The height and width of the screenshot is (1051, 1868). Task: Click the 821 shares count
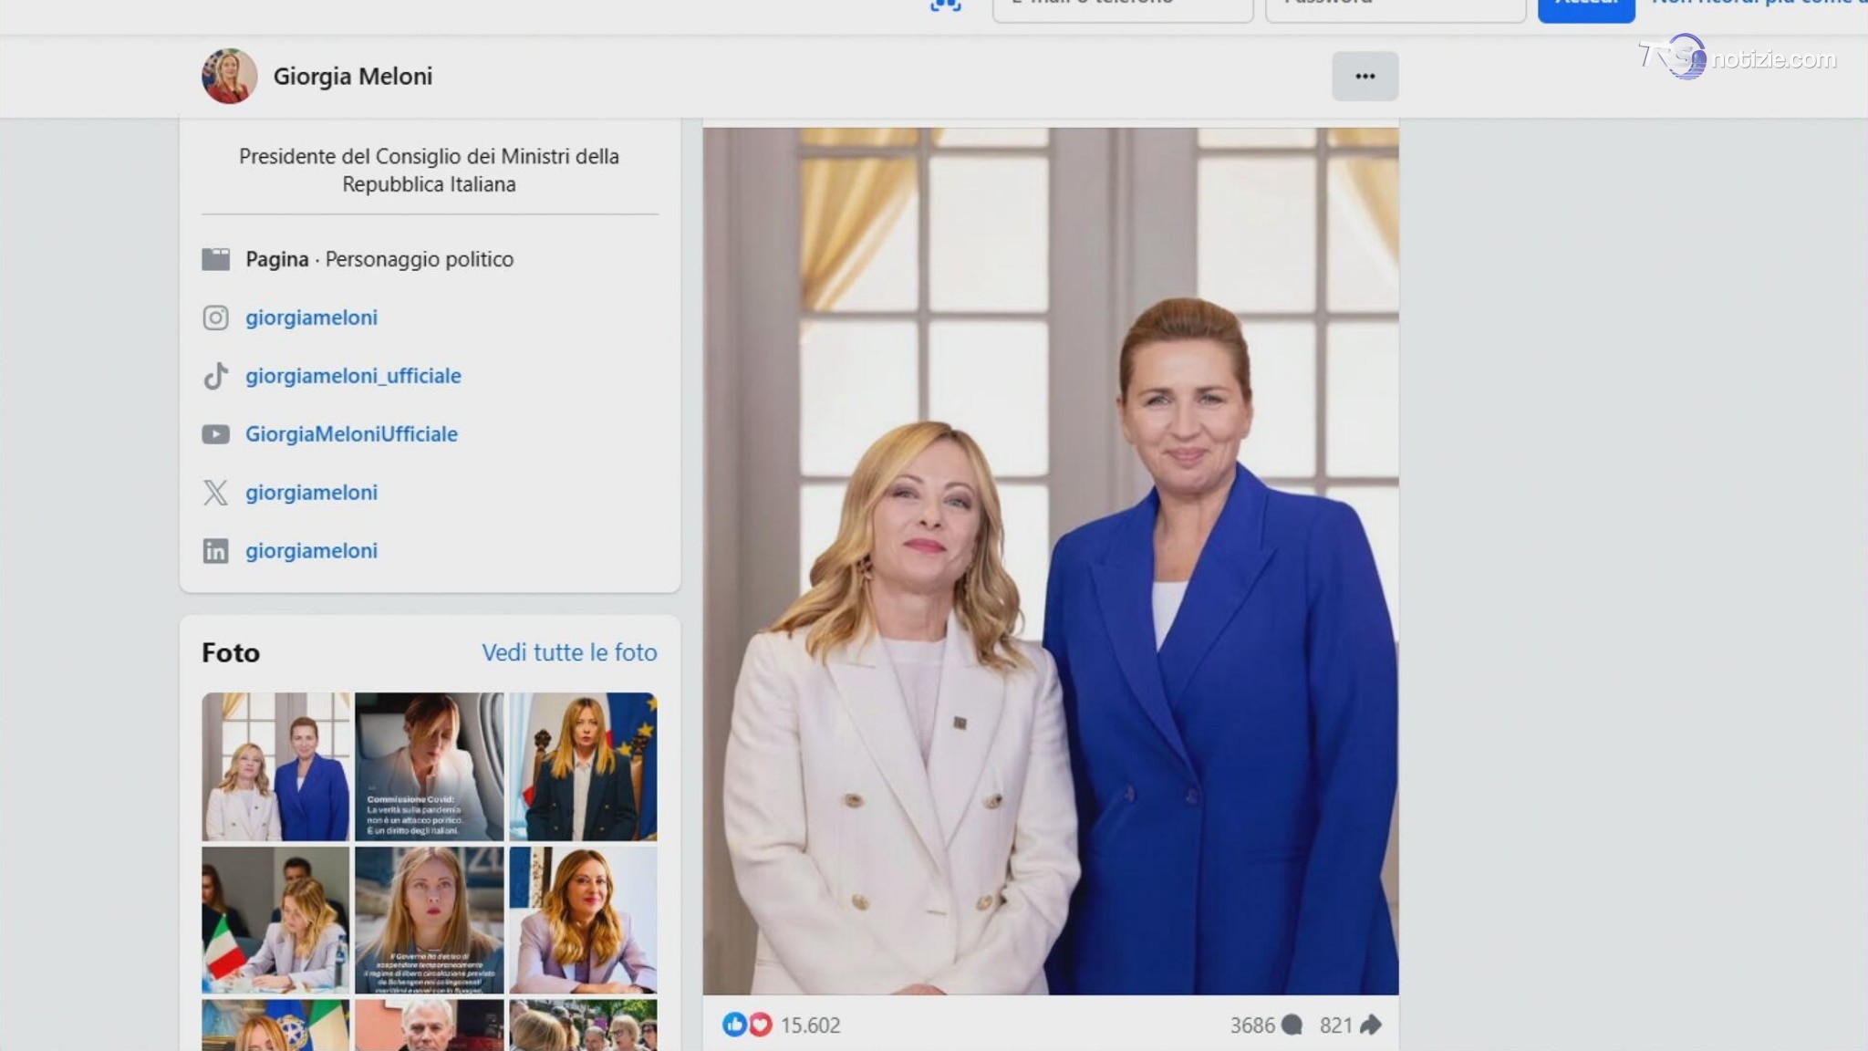1335,1025
